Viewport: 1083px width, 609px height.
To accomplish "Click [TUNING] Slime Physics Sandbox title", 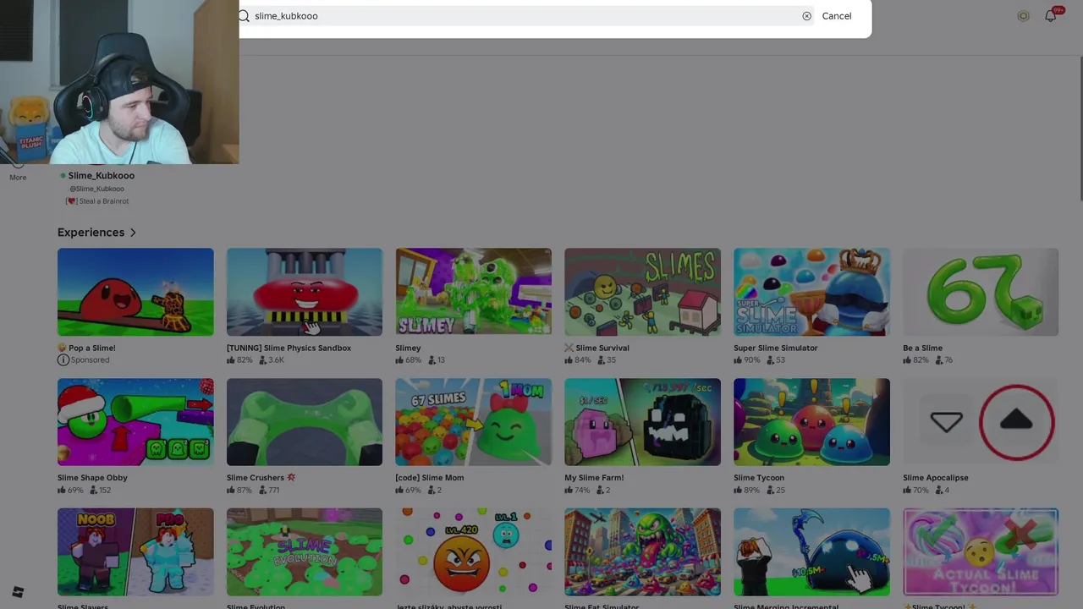I will (289, 348).
